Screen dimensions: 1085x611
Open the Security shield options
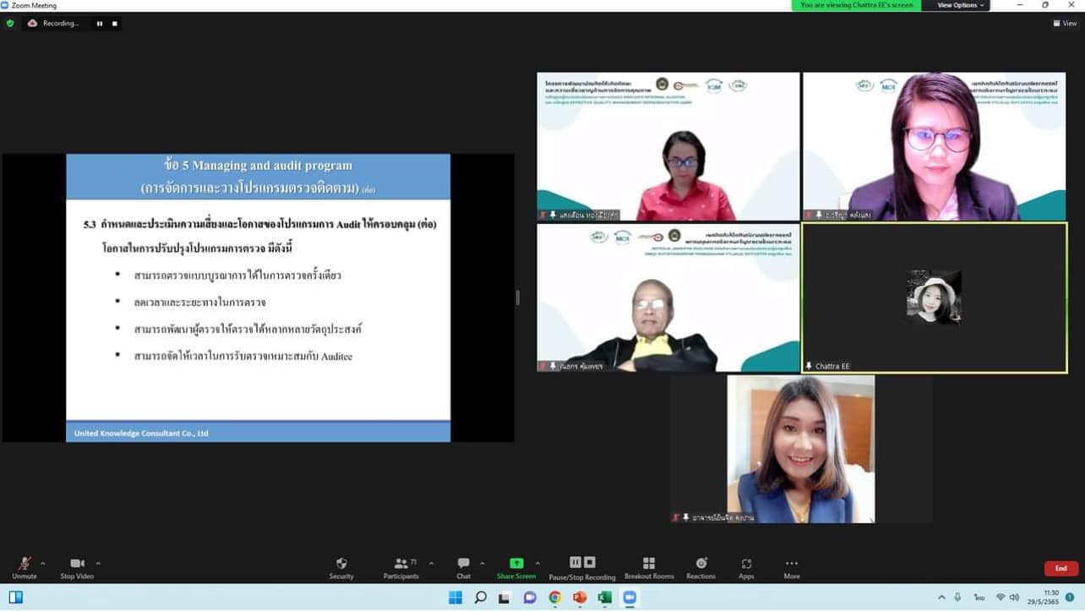coord(341,567)
